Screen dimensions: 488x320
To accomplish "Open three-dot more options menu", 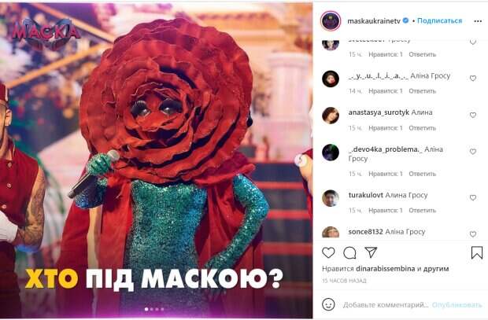I will click(x=478, y=21).
